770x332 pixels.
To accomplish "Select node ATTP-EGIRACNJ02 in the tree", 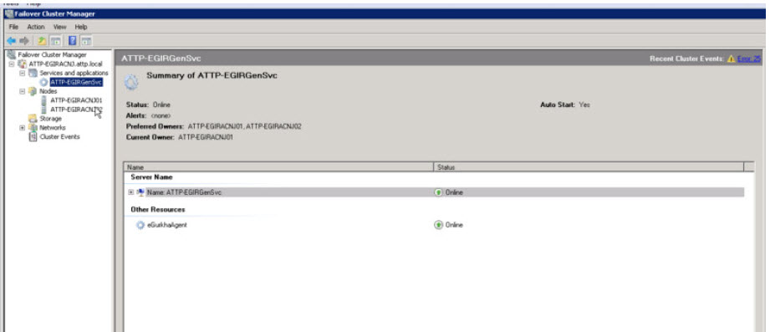I will pyautogui.click(x=76, y=110).
